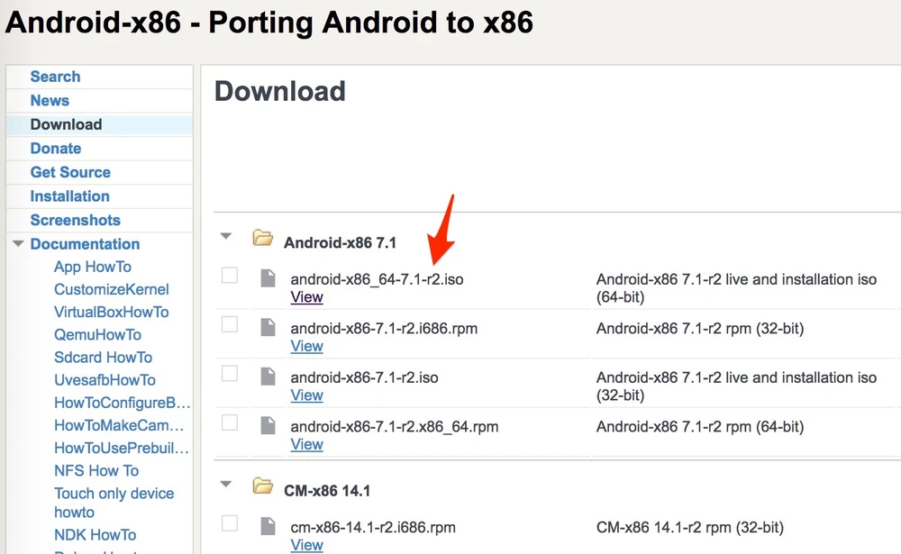Click the CM-x86 14.1 folder icon
Viewport: 901px width, 554px height.
pos(262,487)
